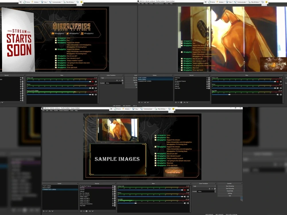Unmute Desktop Audio in top-right OBS mixer

pos(278,81)
